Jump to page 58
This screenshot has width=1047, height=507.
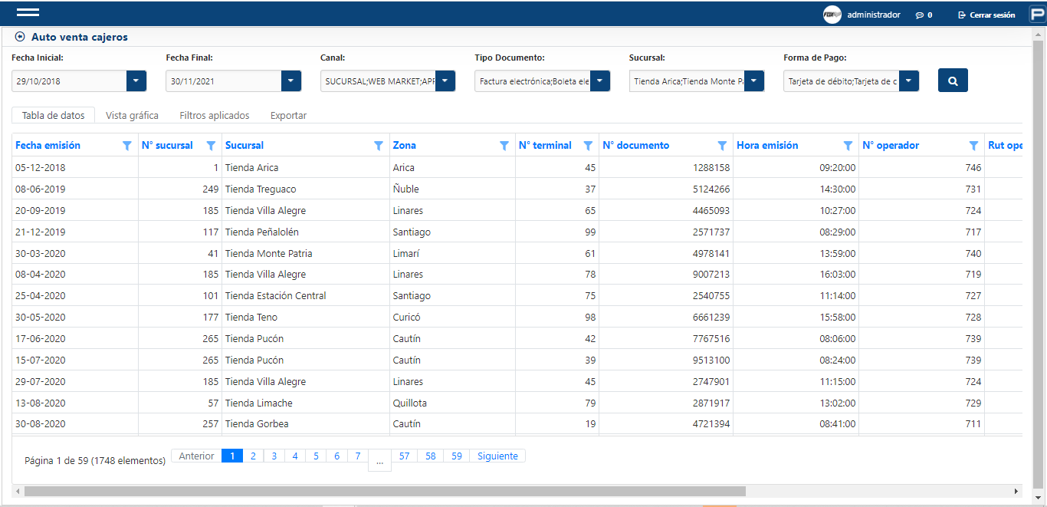430,456
